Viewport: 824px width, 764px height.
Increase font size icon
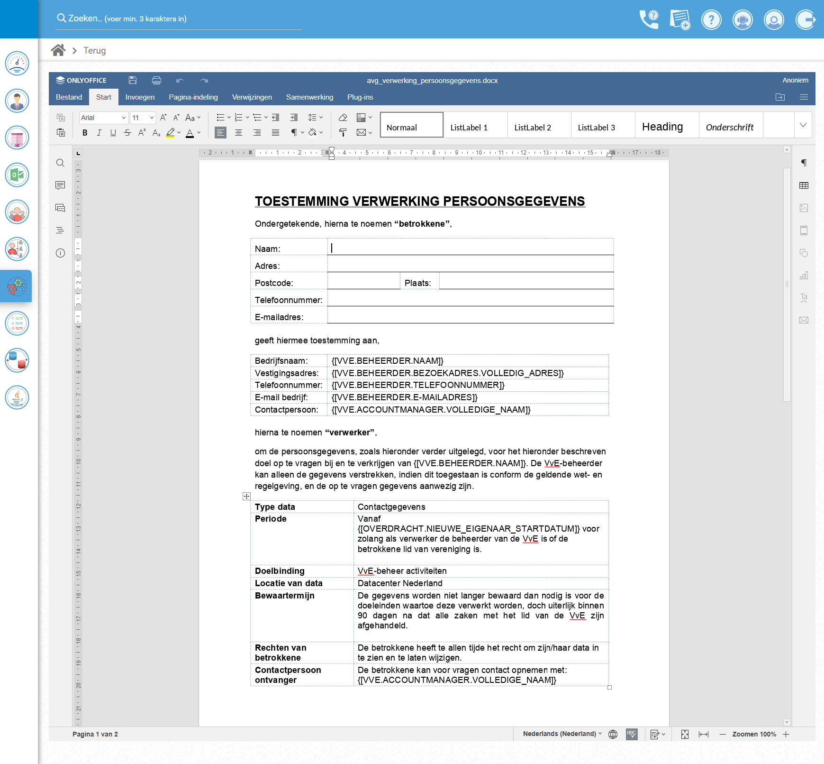pyautogui.click(x=163, y=117)
